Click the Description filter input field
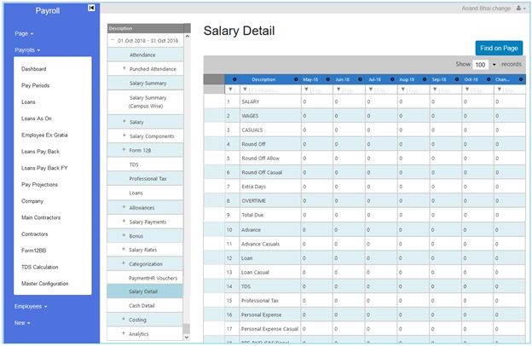This screenshot has height=346, width=532. [273, 89]
